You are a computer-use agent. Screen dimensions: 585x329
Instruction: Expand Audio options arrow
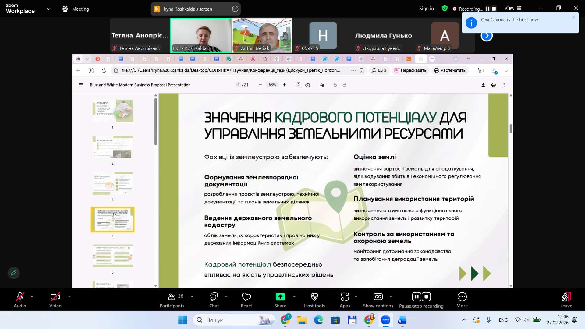pyautogui.click(x=32, y=296)
